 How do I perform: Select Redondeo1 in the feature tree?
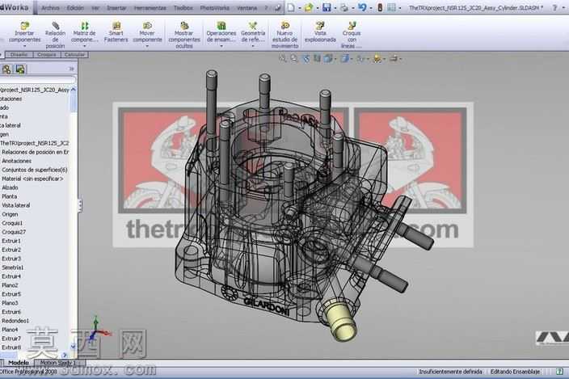(x=15, y=321)
